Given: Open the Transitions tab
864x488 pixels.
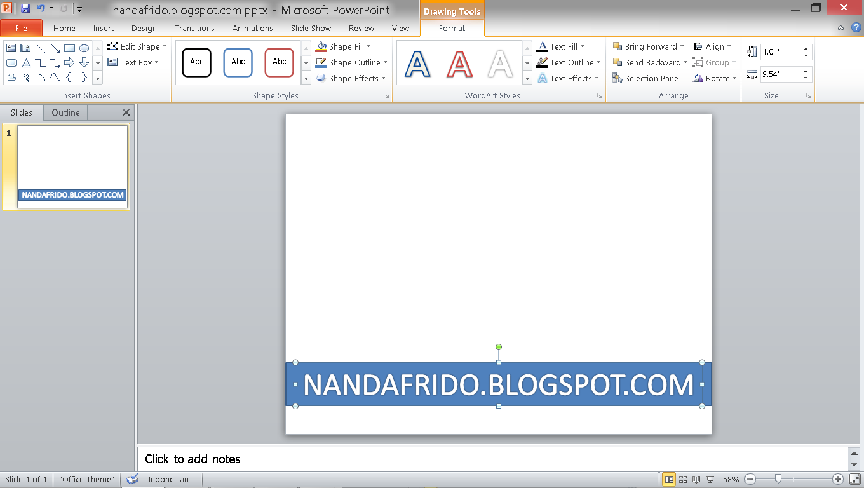Looking at the screenshot, I should pos(194,28).
